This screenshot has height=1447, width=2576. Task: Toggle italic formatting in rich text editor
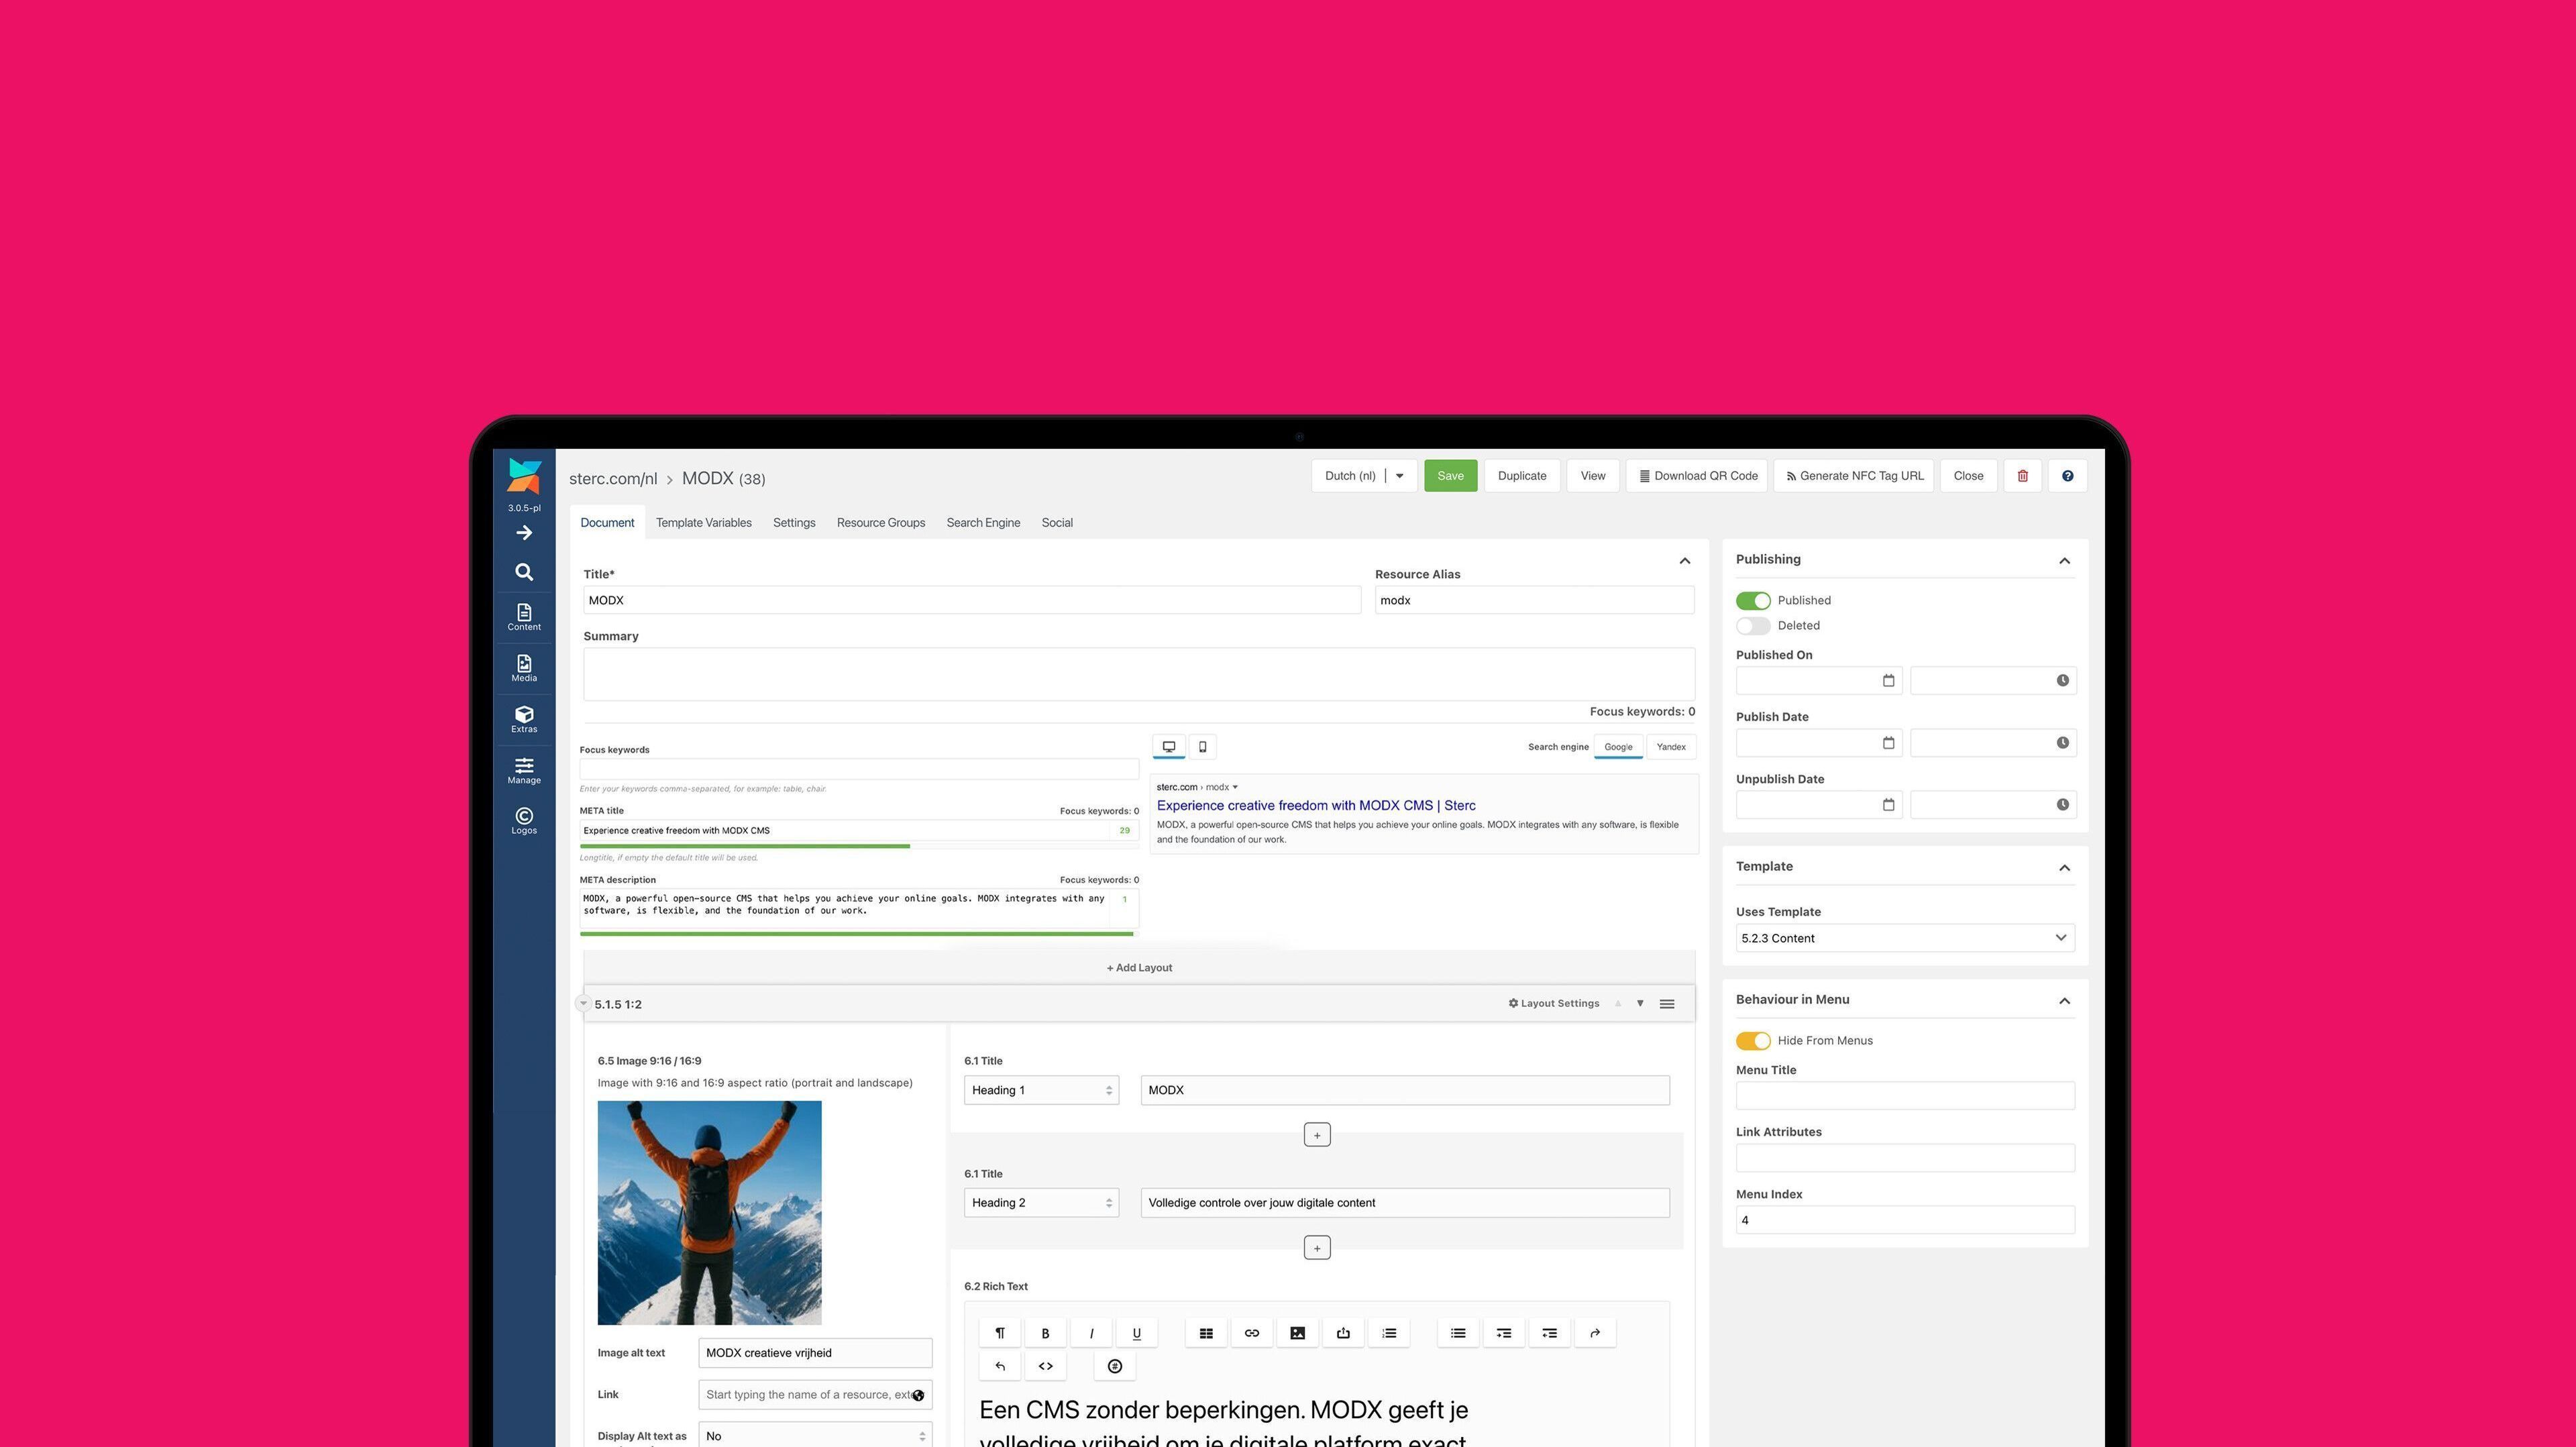tap(1091, 1333)
